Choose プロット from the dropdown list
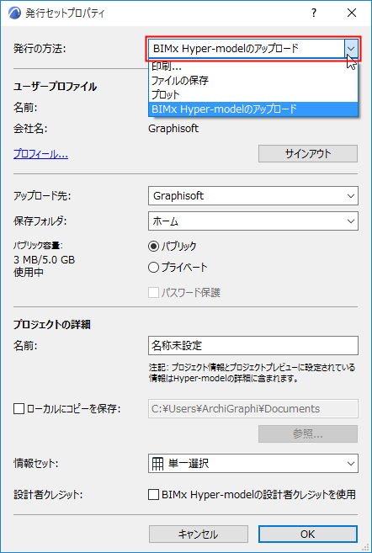 253,95
